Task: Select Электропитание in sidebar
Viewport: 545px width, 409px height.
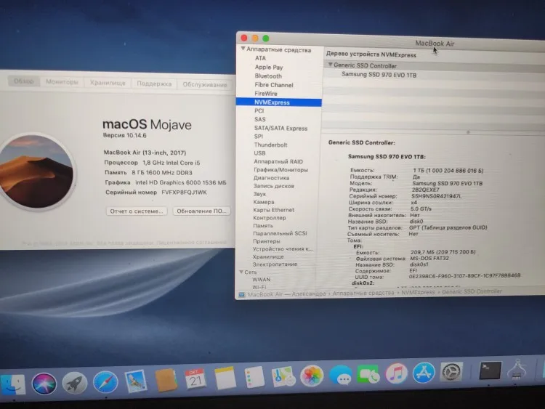Action: pyautogui.click(x=275, y=264)
